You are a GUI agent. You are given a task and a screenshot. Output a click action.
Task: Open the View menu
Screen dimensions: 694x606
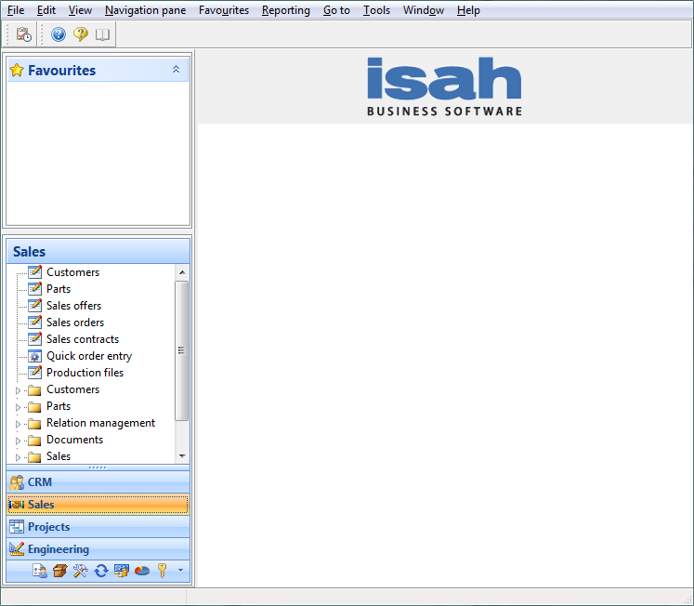(x=80, y=9)
